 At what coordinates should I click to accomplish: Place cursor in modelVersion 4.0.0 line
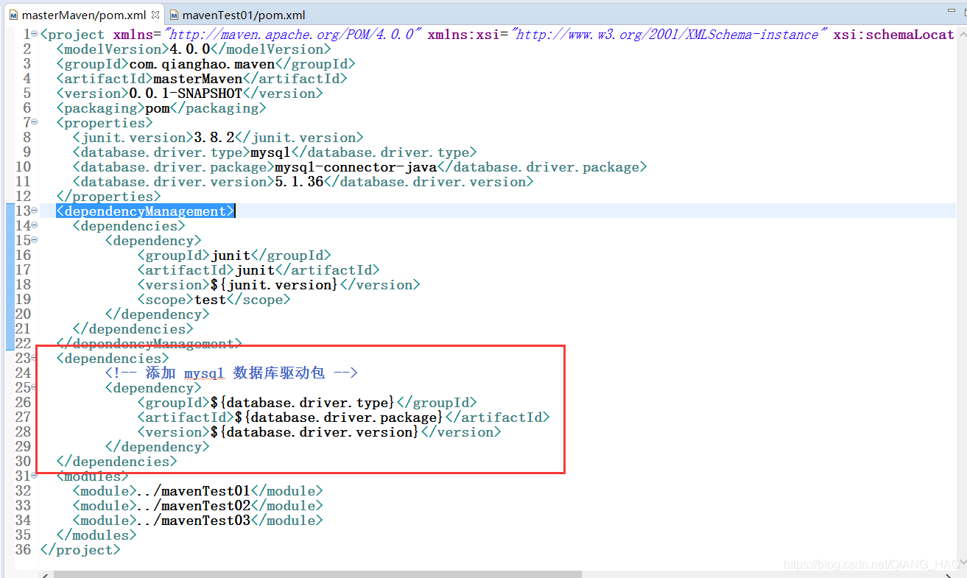click(x=194, y=49)
